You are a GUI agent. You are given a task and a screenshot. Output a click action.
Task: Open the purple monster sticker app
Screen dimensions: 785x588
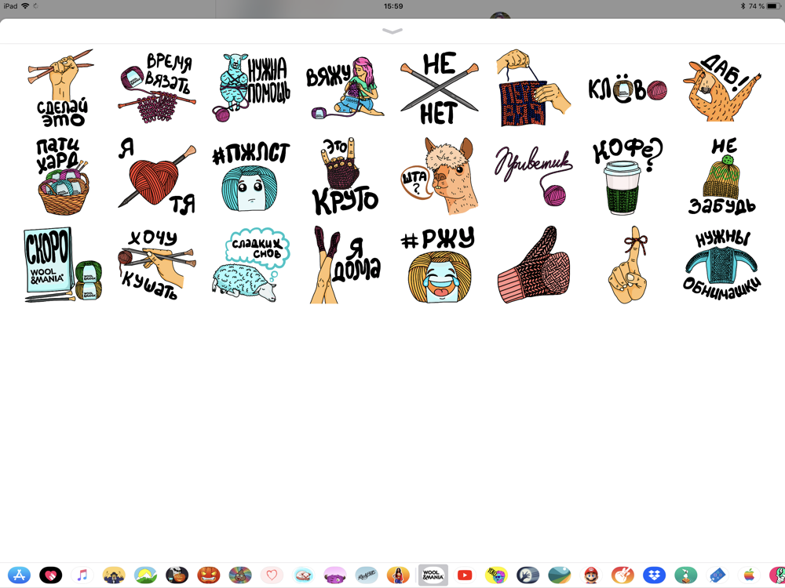point(335,575)
